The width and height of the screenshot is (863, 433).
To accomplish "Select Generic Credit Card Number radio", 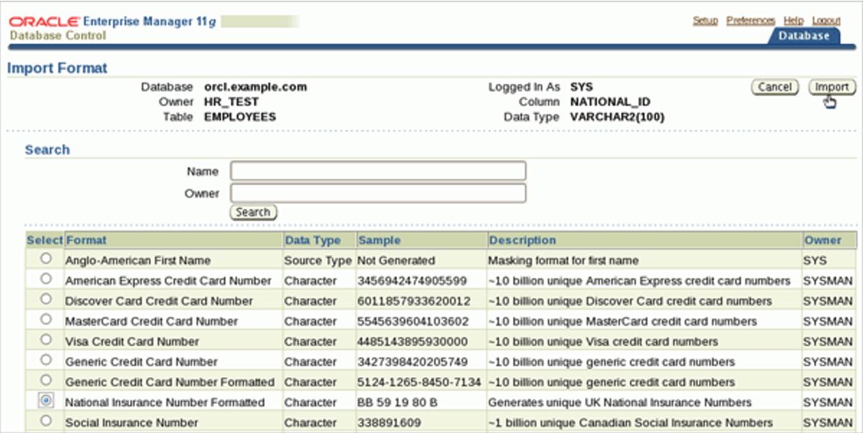I will pyautogui.click(x=46, y=360).
